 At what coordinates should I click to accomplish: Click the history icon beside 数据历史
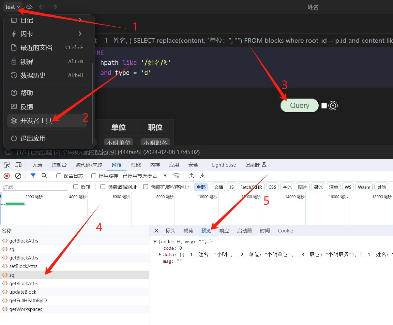click(x=14, y=75)
